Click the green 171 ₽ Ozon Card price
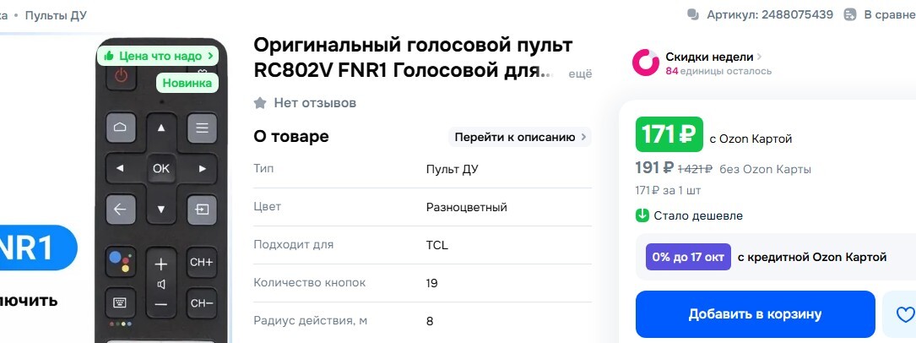 coord(669,134)
